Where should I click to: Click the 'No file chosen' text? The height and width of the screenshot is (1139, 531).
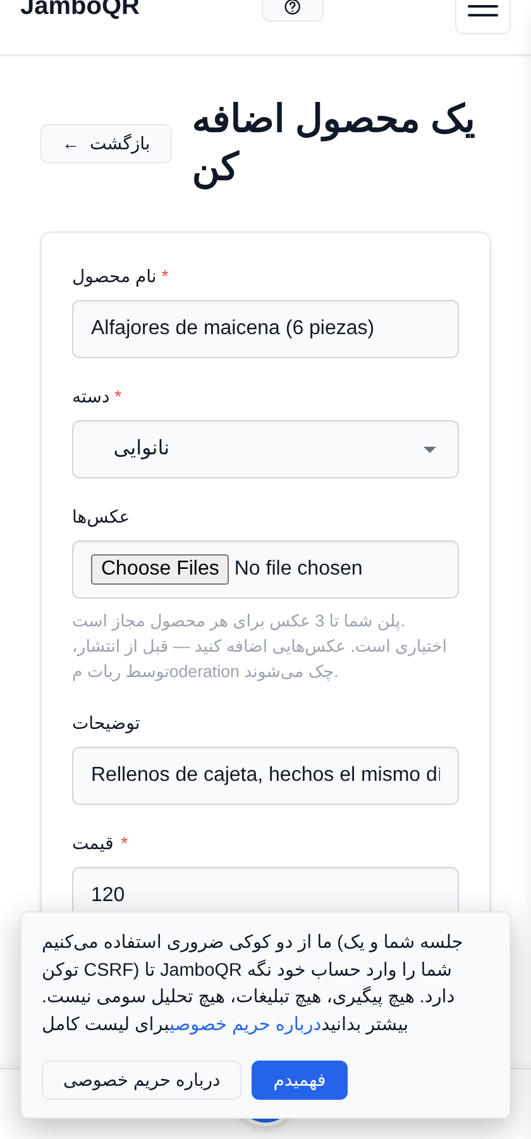point(298,568)
